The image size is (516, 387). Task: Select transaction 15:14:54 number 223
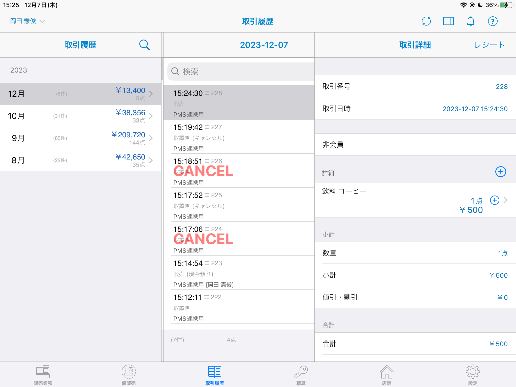click(239, 273)
